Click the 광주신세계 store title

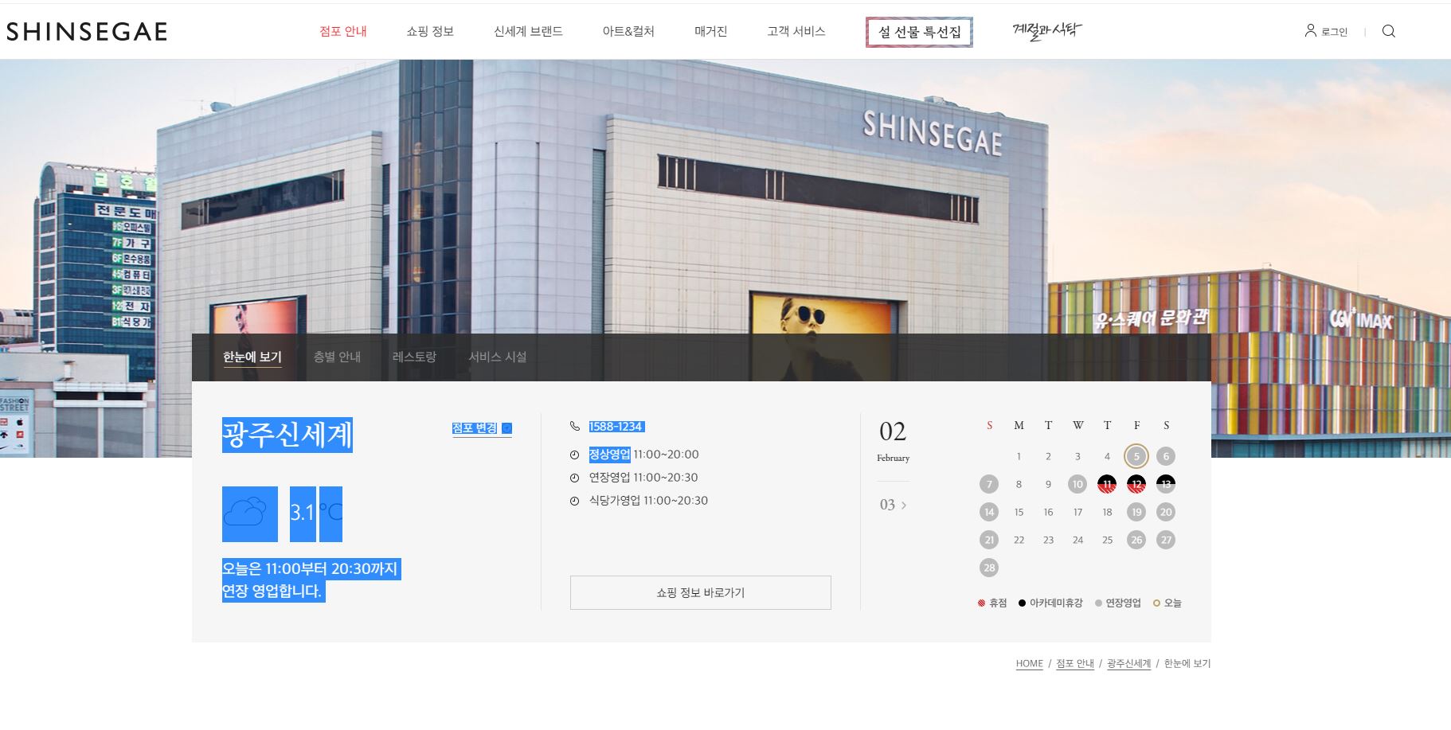(x=287, y=435)
